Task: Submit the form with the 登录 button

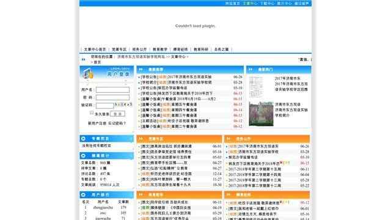Action: click(117, 114)
